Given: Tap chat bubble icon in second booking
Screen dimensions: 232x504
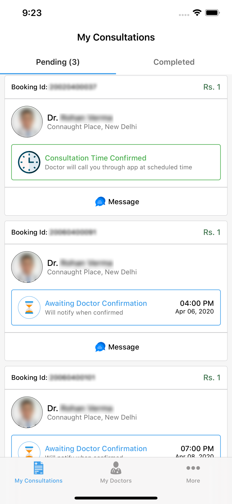Looking at the screenshot, I should pyautogui.click(x=100, y=347).
